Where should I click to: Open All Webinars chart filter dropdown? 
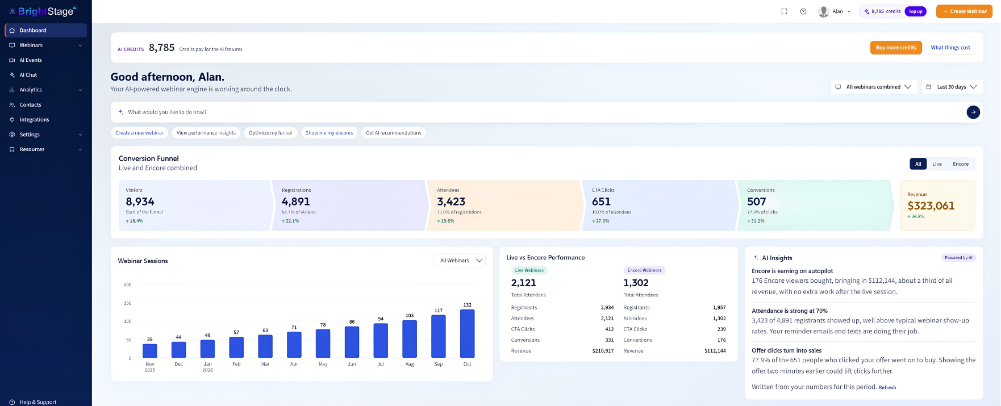tap(460, 261)
